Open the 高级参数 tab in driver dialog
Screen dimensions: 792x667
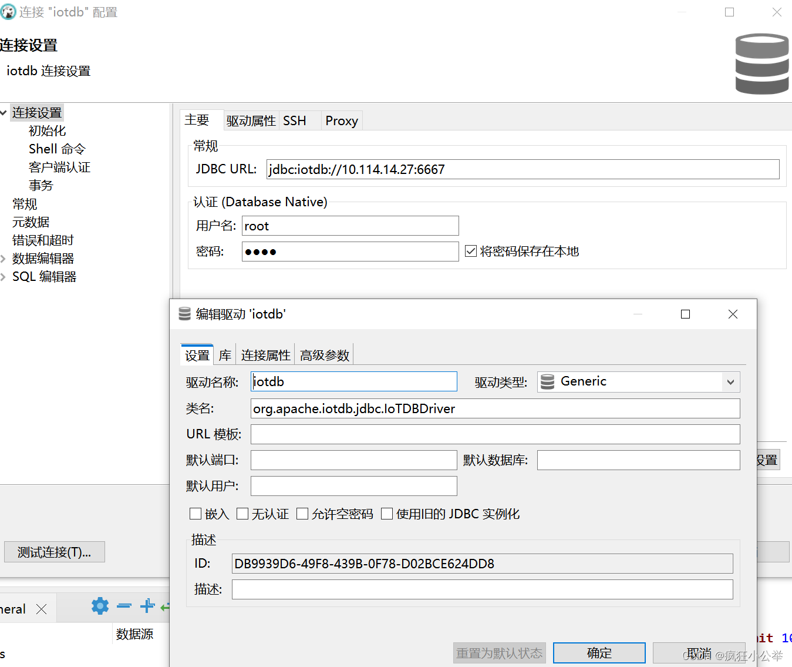point(324,355)
